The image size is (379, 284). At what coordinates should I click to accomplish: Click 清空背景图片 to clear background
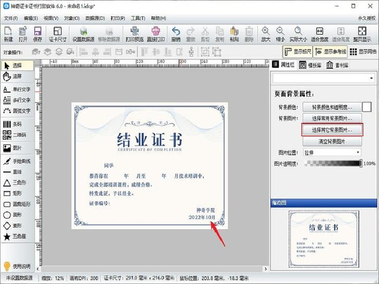click(x=332, y=141)
